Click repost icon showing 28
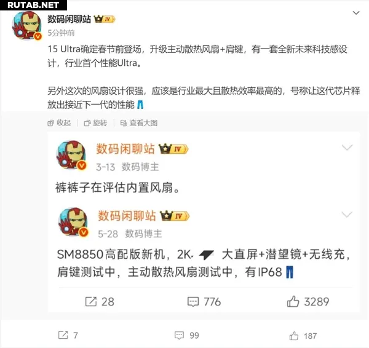Viewport: 369px width, 348px height. click(x=100, y=301)
